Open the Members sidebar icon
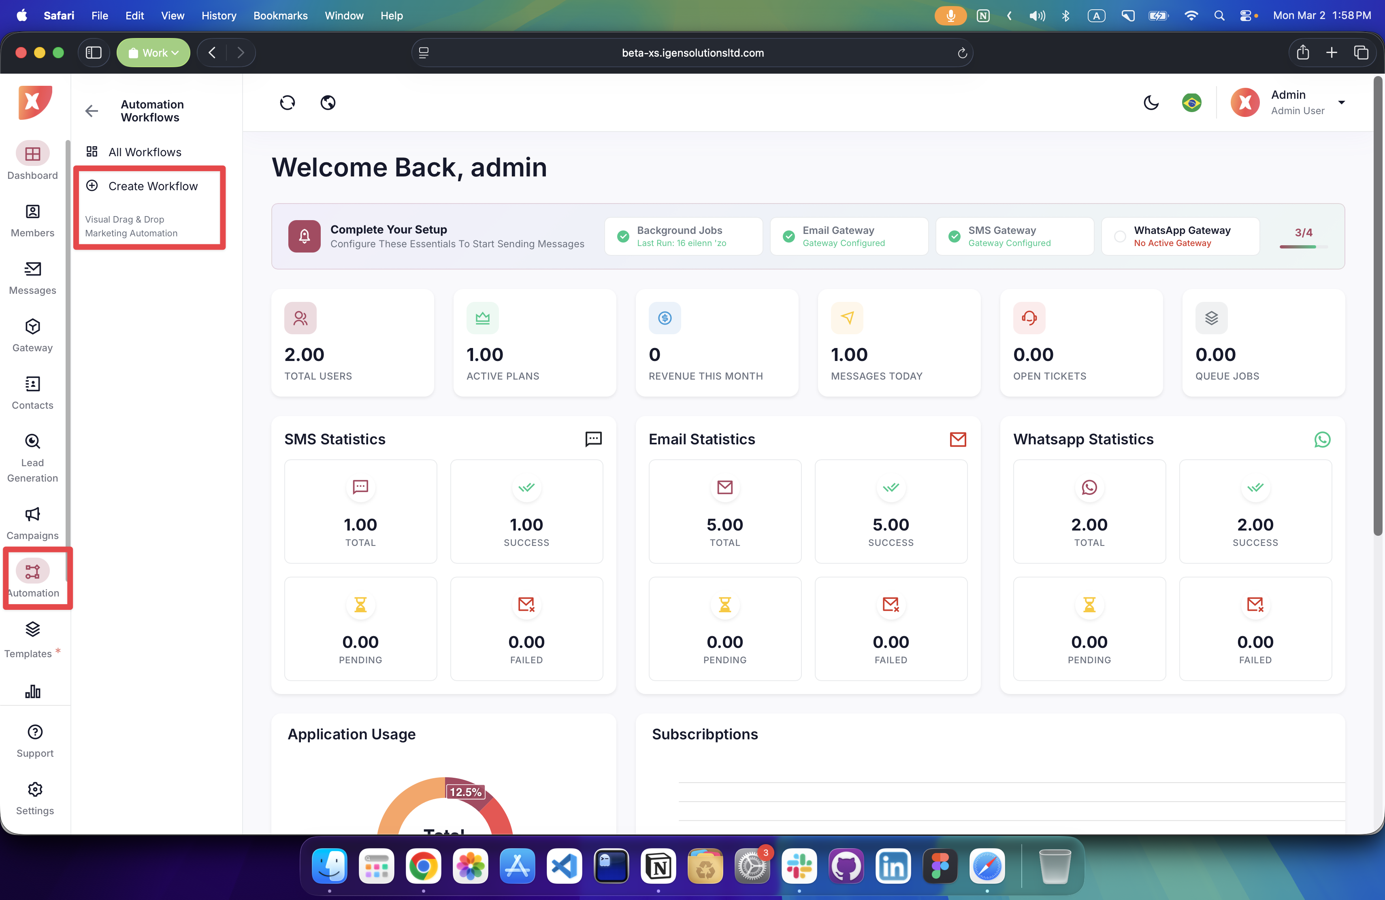Screen dimensions: 1385x900 point(32,212)
